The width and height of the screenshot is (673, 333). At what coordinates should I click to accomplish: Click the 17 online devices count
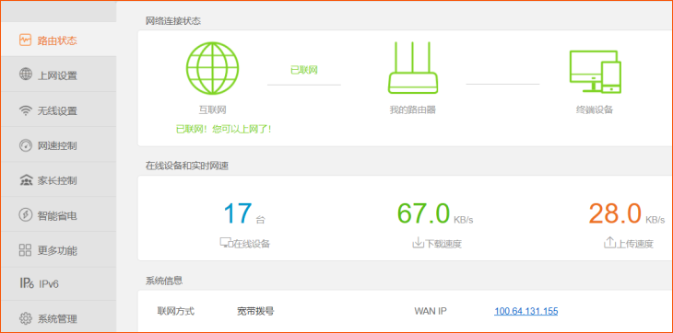[x=237, y=213]
